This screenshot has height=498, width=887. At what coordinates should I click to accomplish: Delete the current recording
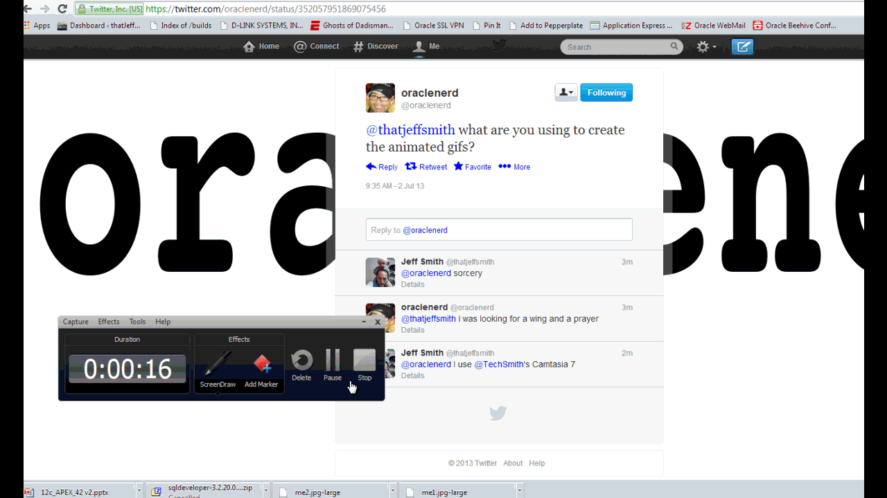pos(301,365)
